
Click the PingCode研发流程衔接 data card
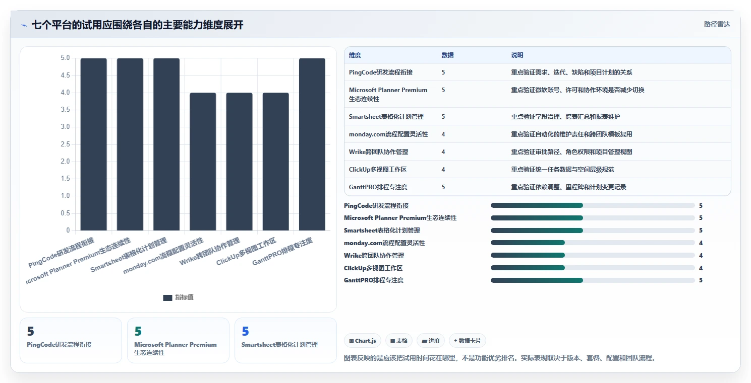(71, 340)
